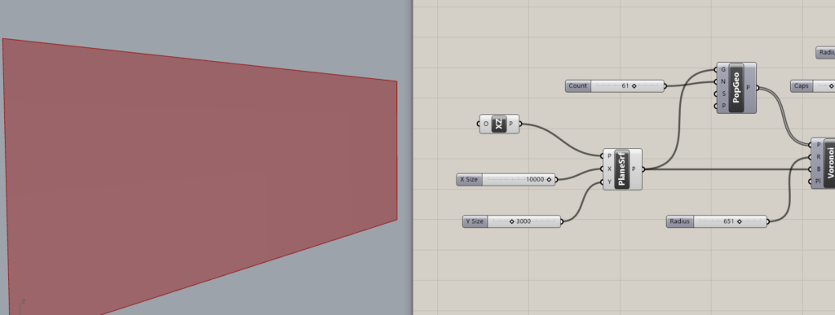
Task: Click the Y Size slider grip at 3000
Action: pyautogui.click(x=512, y=221)
